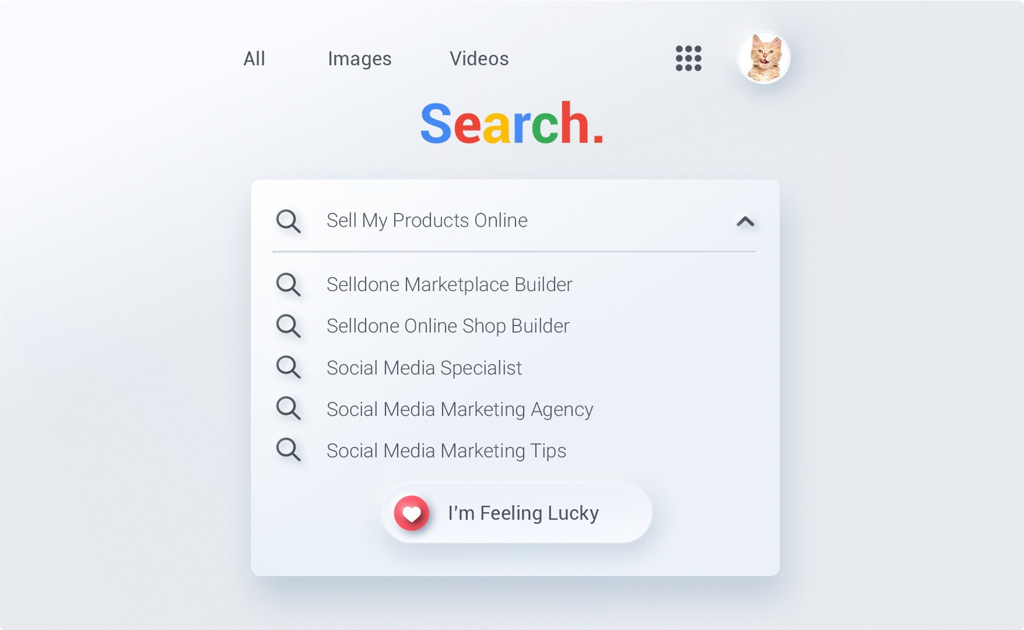Switch to the Videos tab
Image resolution: width=1024 pixels, height=630 pixels.
[479, 58]
